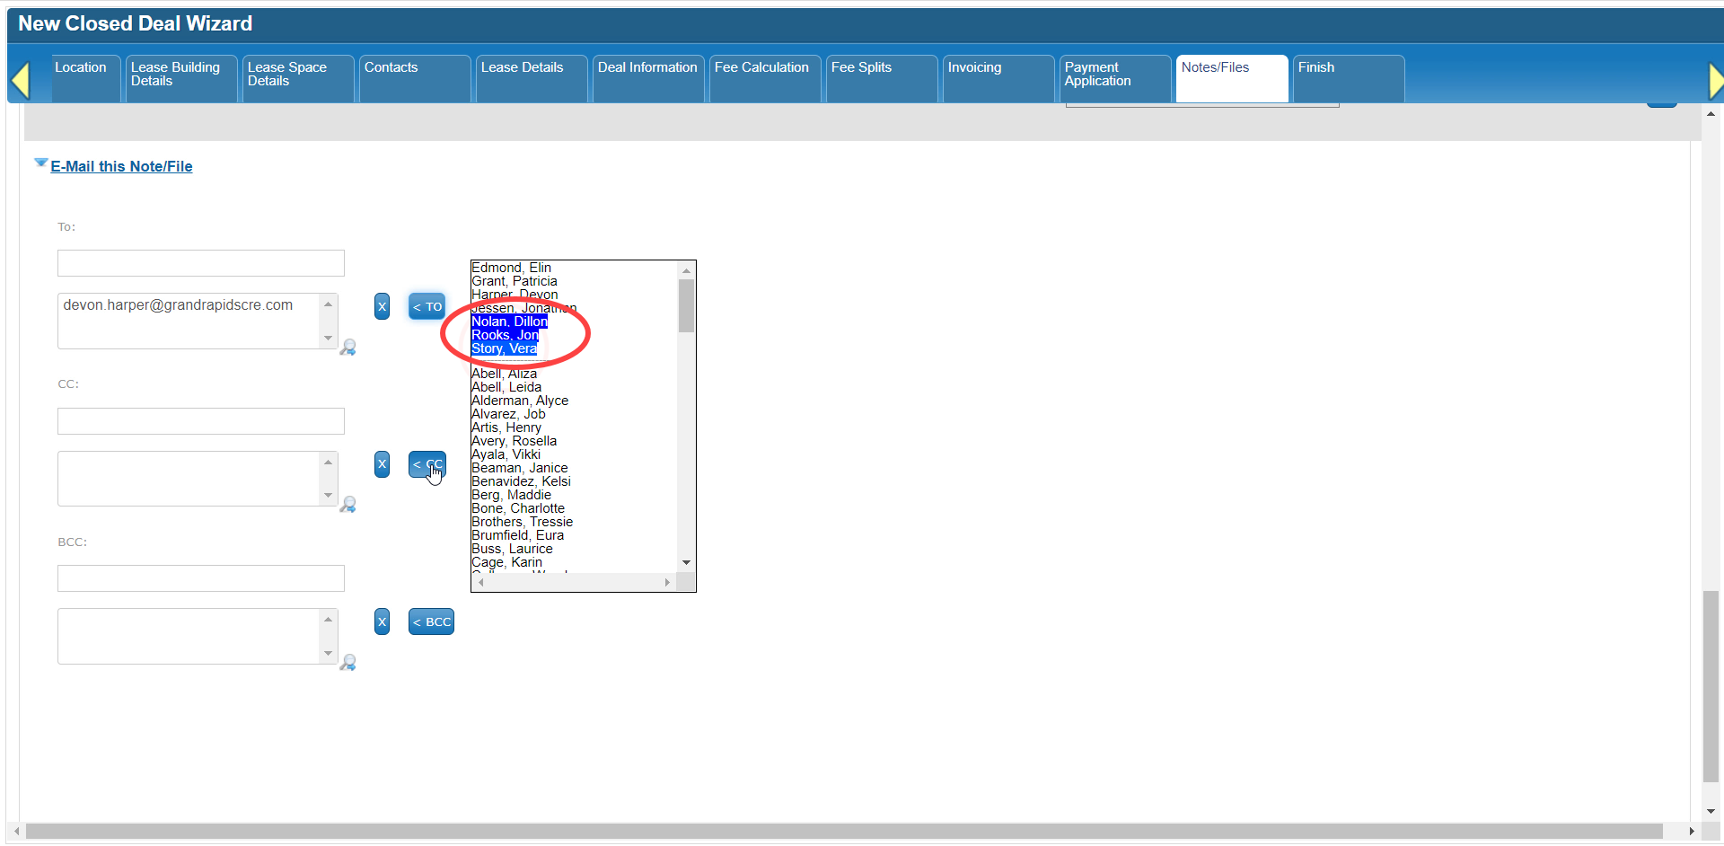This screenshot has height=846, width=1724.
Task: Add selected contacts using < TO button
Action: tap(427, 306)
